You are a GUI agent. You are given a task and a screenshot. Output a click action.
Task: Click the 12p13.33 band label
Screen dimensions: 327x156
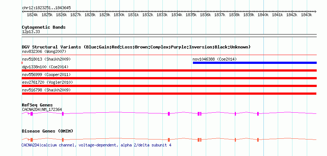(x=31, y=32)
